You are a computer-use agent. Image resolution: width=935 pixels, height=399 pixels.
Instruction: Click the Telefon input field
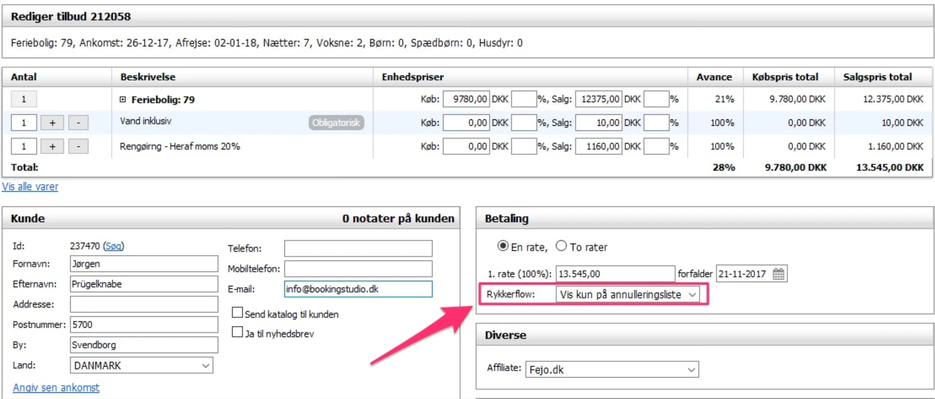pos(358,248)
